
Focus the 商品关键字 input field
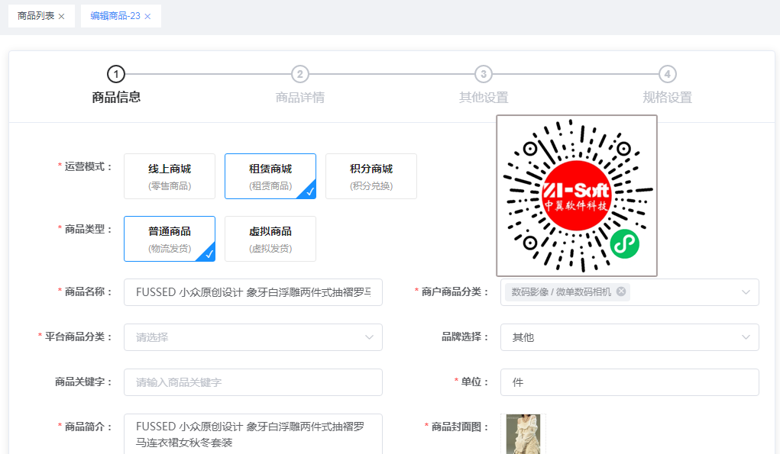pyautogui.click(x=253, y=382)
